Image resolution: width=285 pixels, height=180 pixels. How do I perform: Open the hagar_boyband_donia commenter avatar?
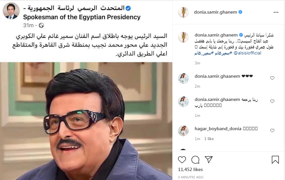[183, 131]
